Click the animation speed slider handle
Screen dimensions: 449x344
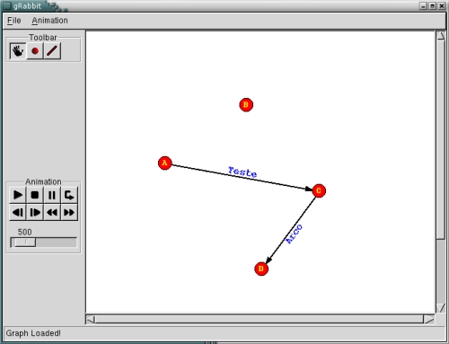pos(25,243)
